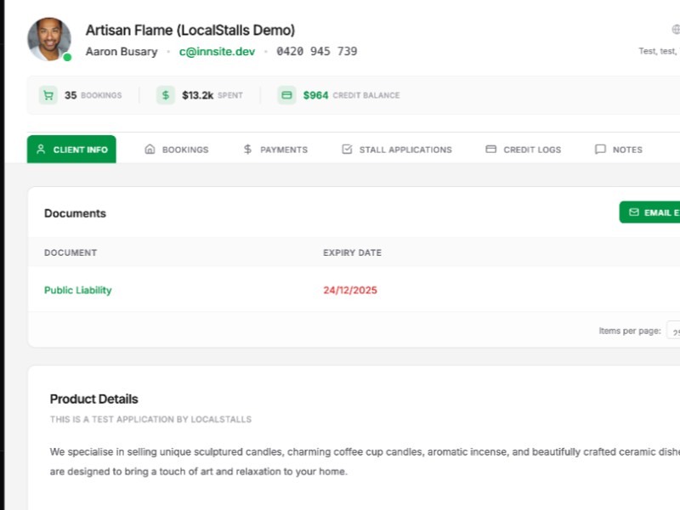
Task: Switch to the Client Info tab
Action: [x=72, y=150]
